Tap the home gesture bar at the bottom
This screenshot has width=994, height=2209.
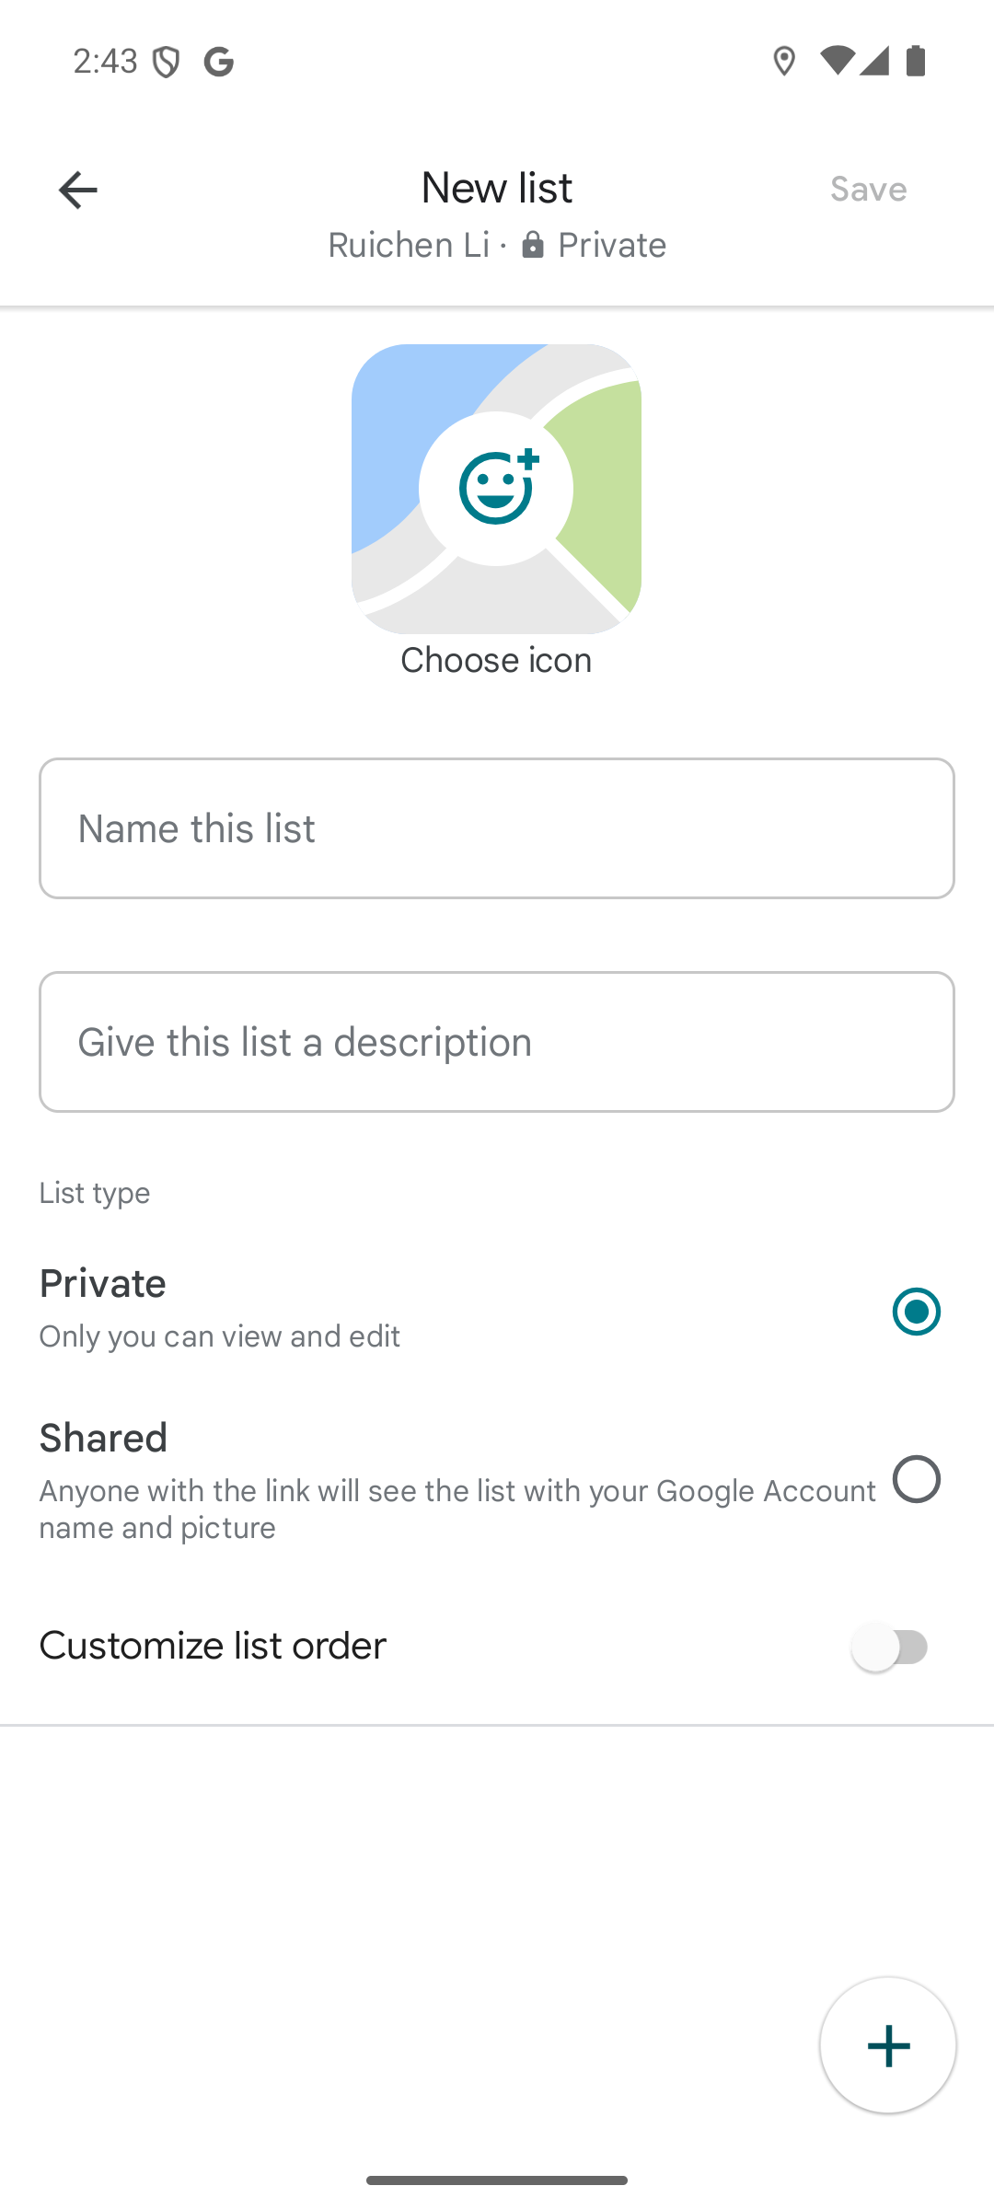pos(497,2180)
